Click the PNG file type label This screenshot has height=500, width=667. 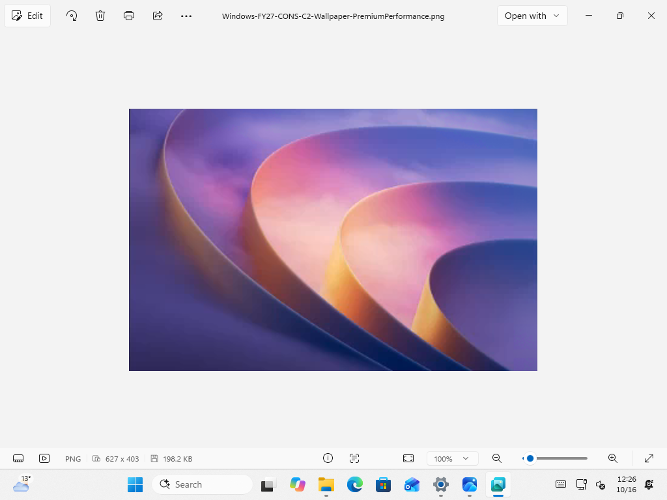[73, 459]
